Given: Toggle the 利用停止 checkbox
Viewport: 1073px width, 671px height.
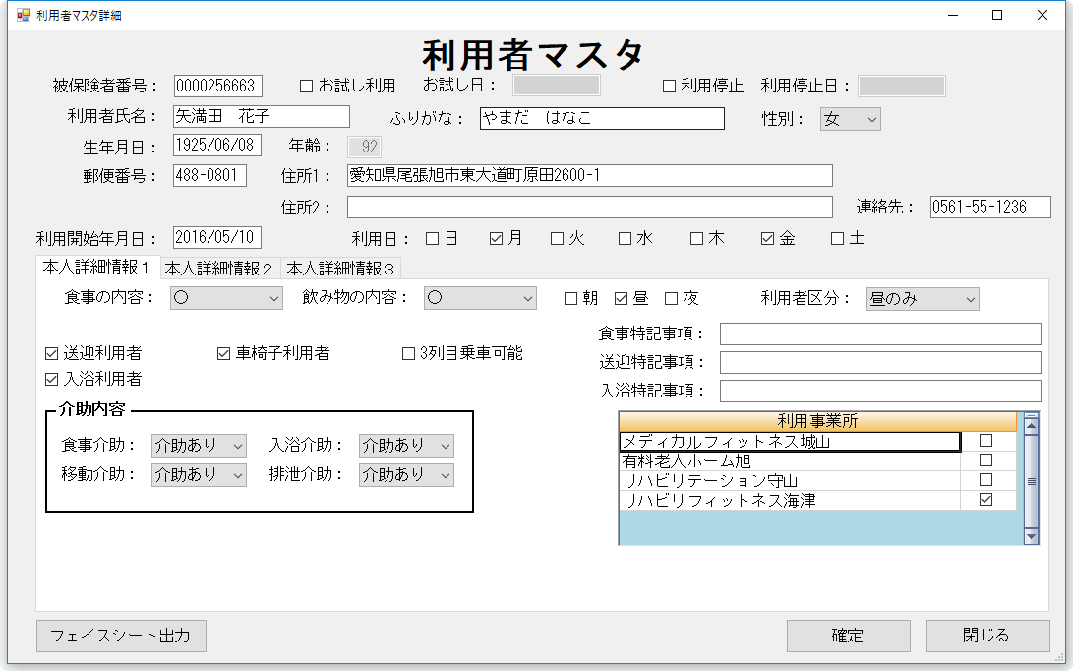Looking at the screenshot, I should [x=669, y=87].
